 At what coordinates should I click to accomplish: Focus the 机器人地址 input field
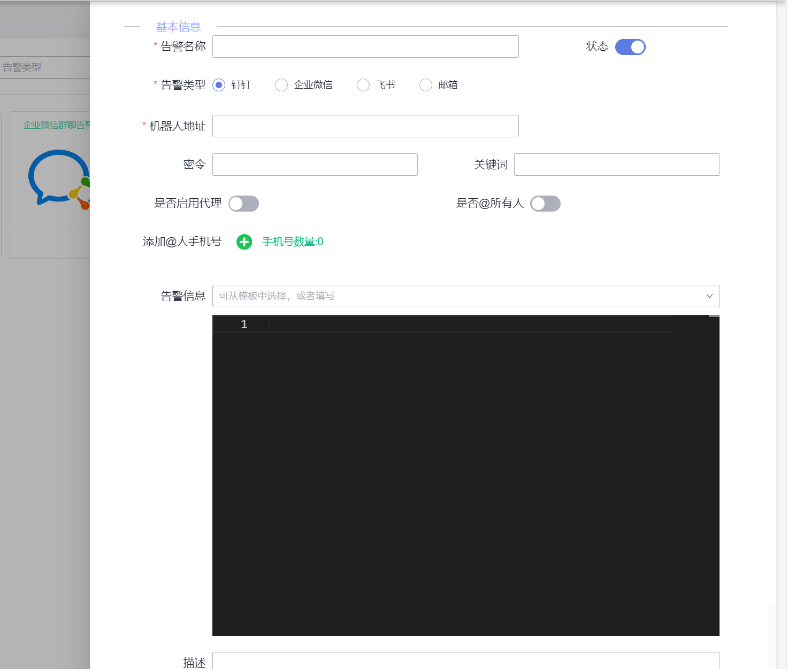[365, 126]
